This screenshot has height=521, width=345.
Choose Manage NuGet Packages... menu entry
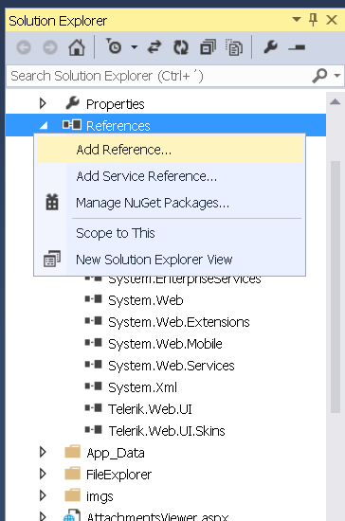tap(170, 203)
